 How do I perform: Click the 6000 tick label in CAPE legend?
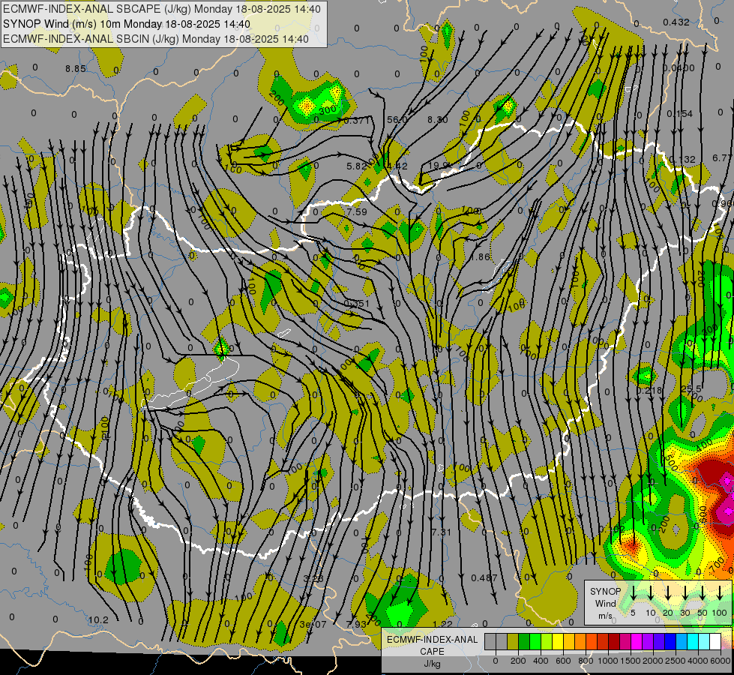[720, 661]
